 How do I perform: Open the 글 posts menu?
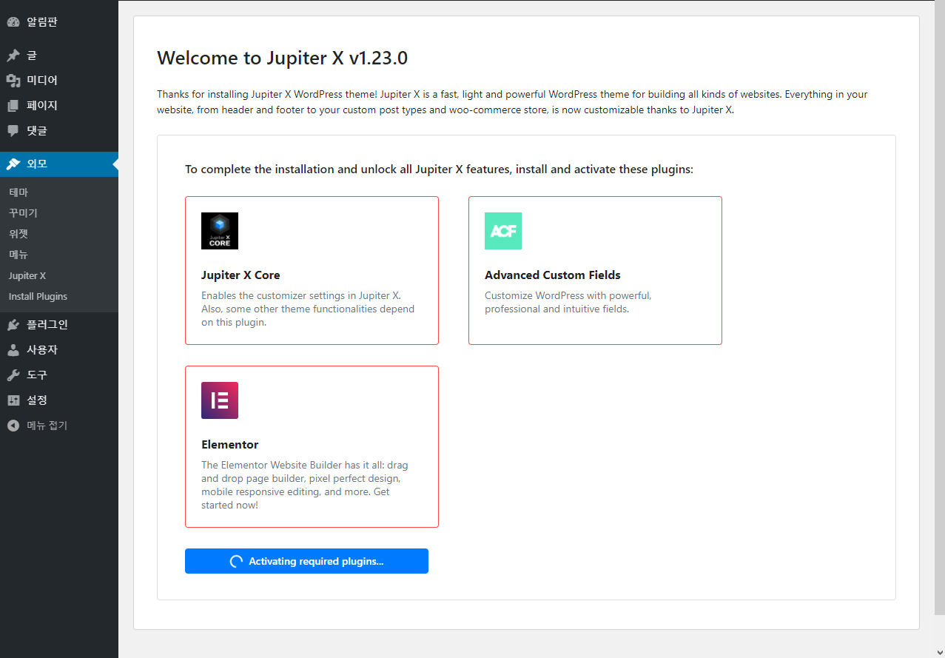click(x=59, y=56)
